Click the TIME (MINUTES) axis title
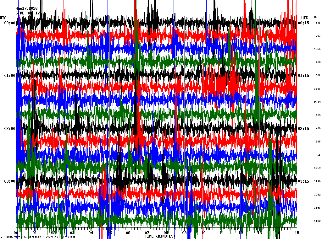The width and height of the screenshot is (322, 241). [x=160, y=236]
